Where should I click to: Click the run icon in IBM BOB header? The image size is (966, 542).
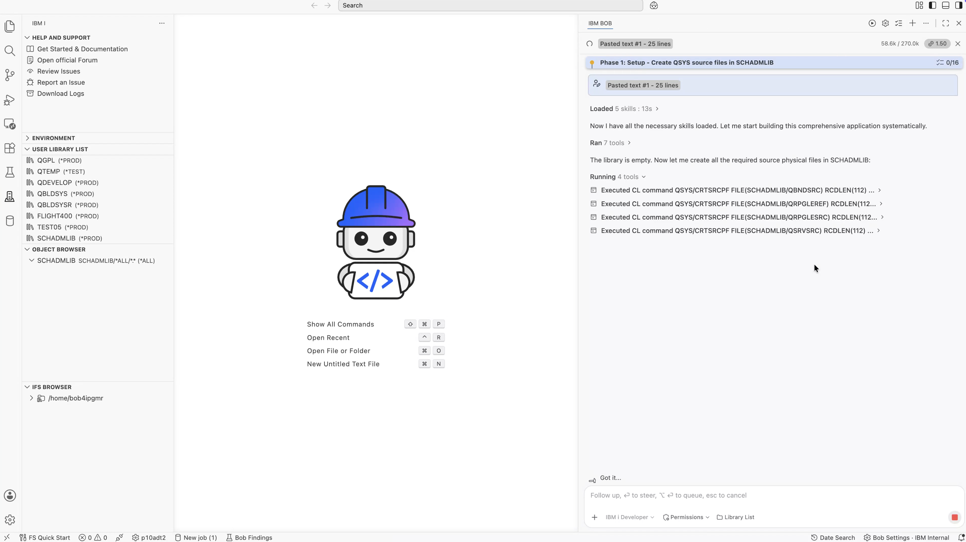tap(872, 23)
